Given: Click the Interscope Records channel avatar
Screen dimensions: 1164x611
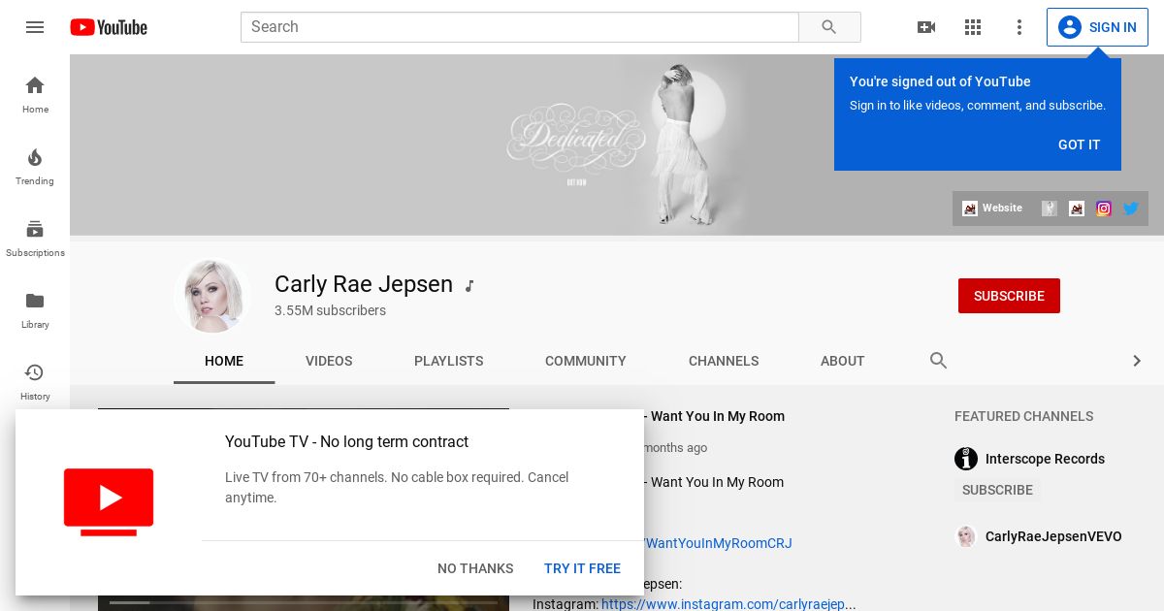Looking at the screenshot, I should pyautogui.click(x=966, y=459).
